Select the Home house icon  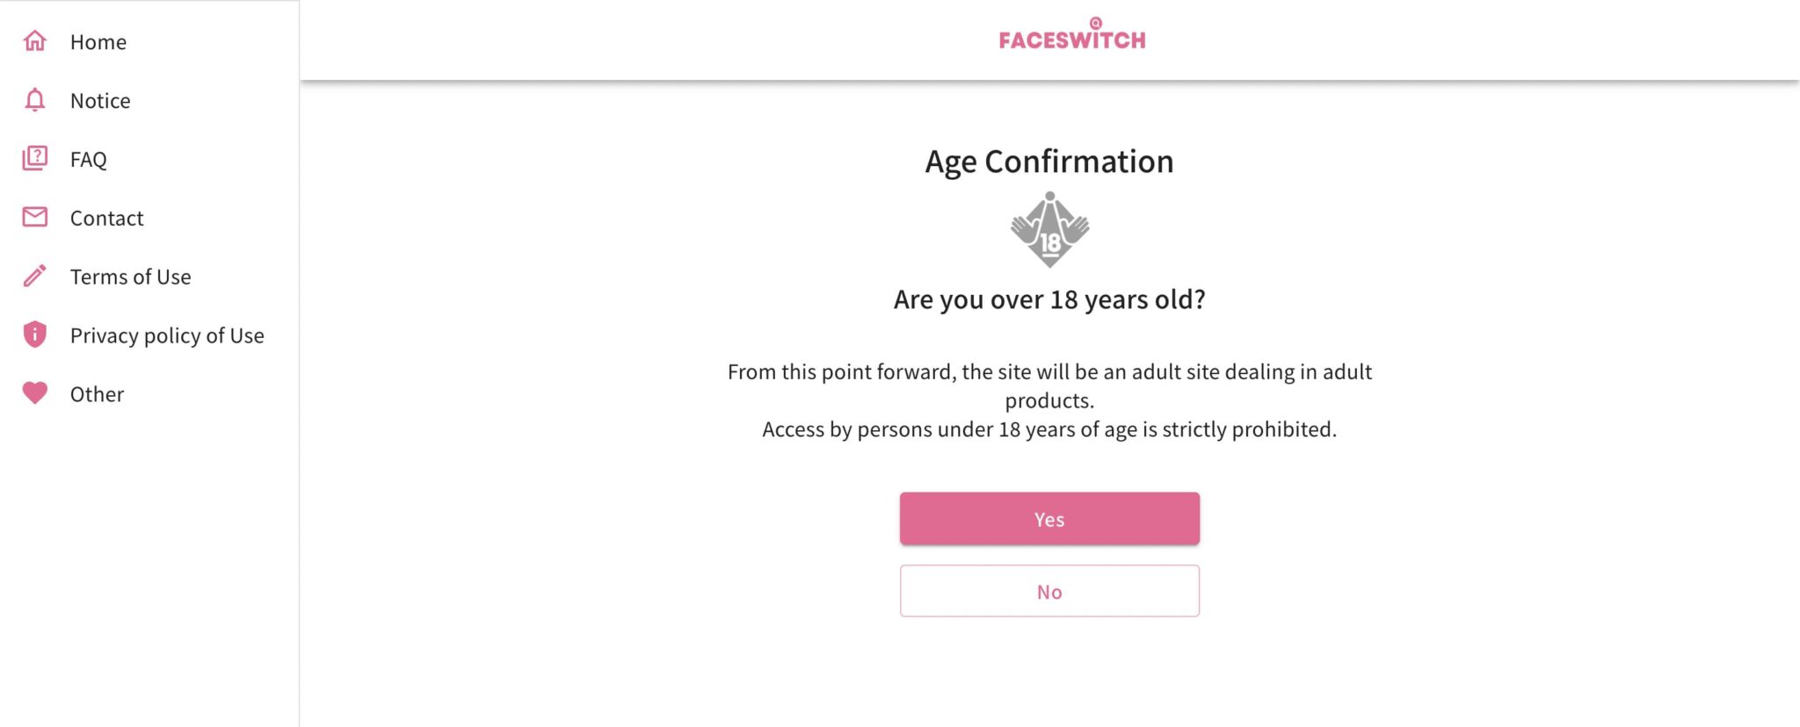click(x=34, y=40)
